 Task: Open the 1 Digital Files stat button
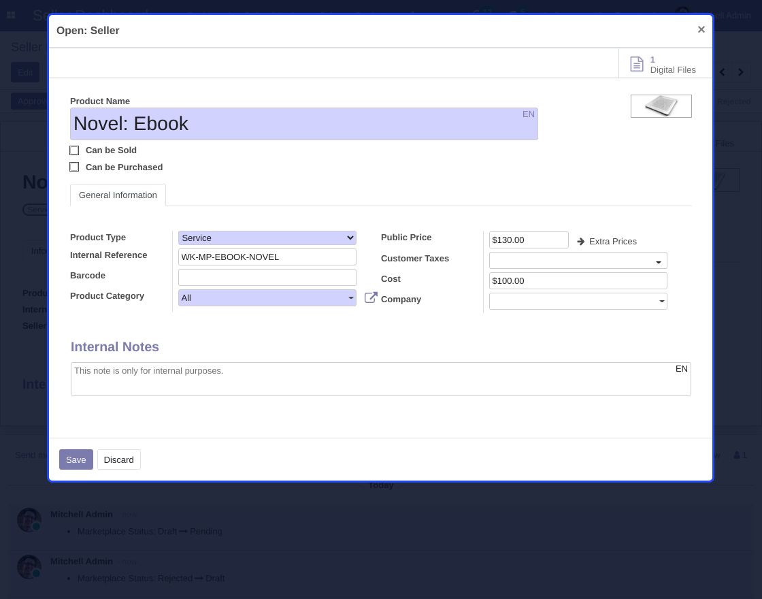[x=664, y=64]
